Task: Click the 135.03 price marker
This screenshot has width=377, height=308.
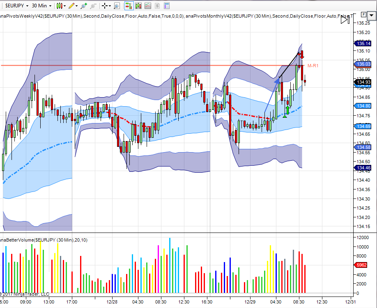Action: pyautogui.click(x=363, y=64)
